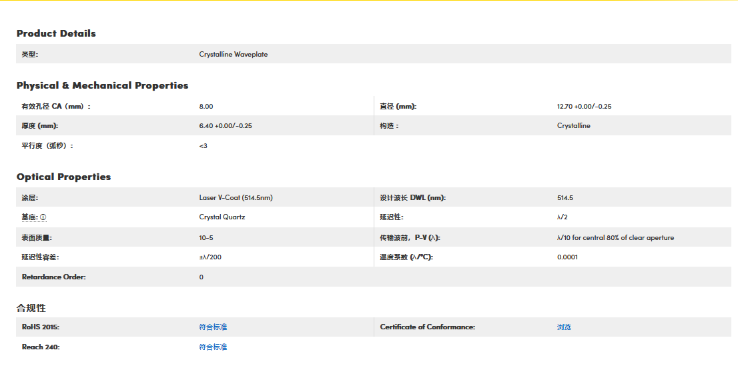Click the Crystal Quartz substrate value

point(222,217)
